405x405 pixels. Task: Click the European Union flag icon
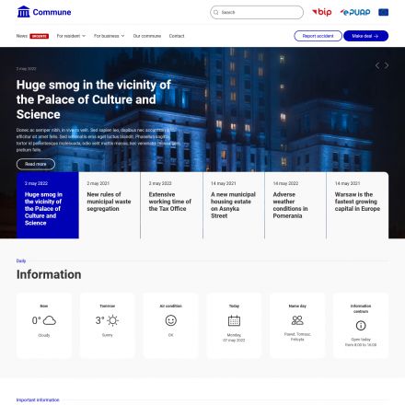(x=383, y=12)
